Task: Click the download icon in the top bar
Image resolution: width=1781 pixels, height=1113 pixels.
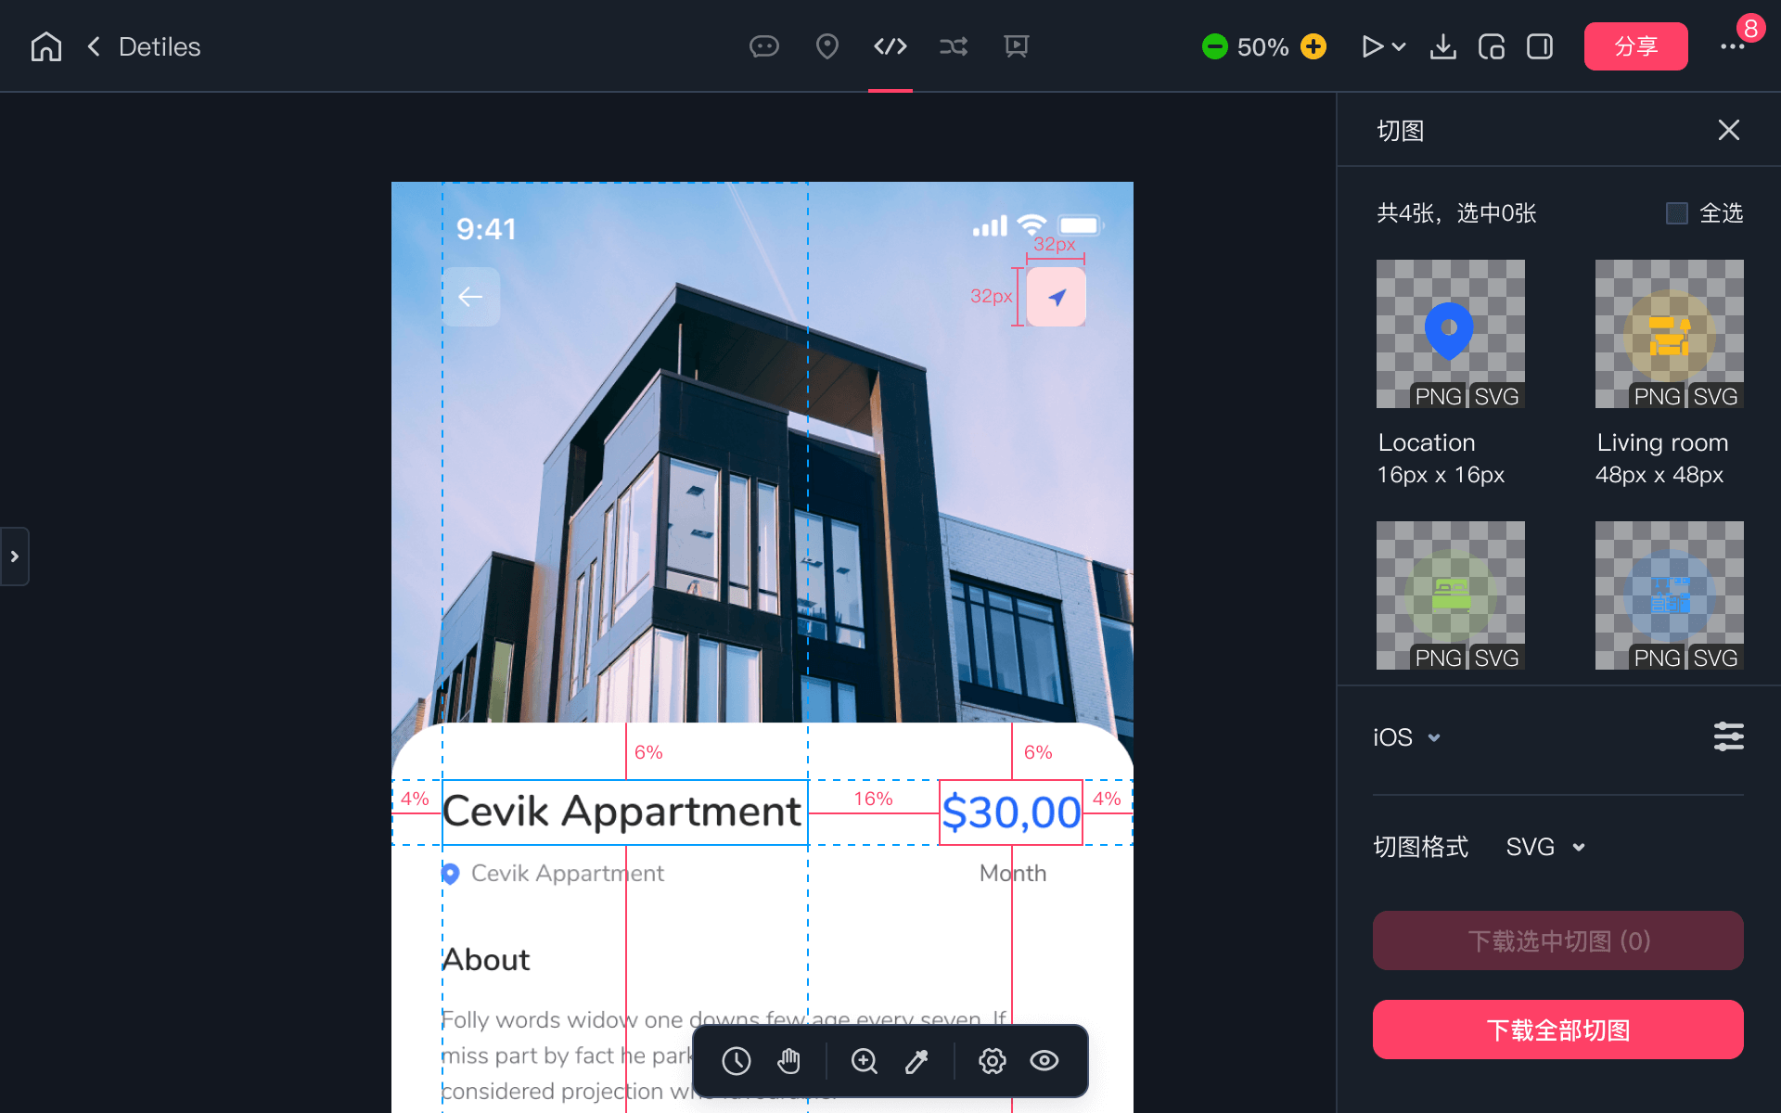Action: 1443,46
